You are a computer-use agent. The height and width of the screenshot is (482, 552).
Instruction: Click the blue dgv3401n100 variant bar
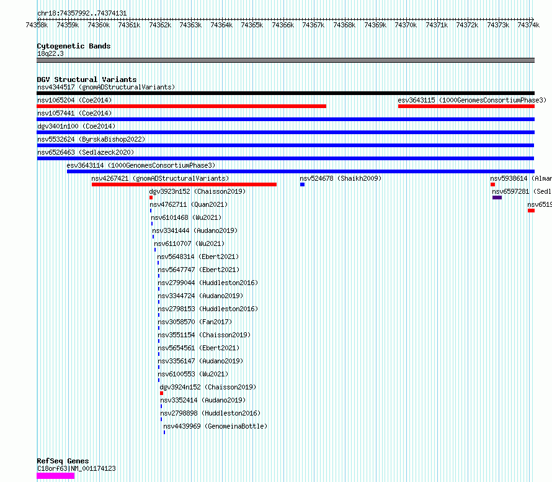[x=285, y=132]
